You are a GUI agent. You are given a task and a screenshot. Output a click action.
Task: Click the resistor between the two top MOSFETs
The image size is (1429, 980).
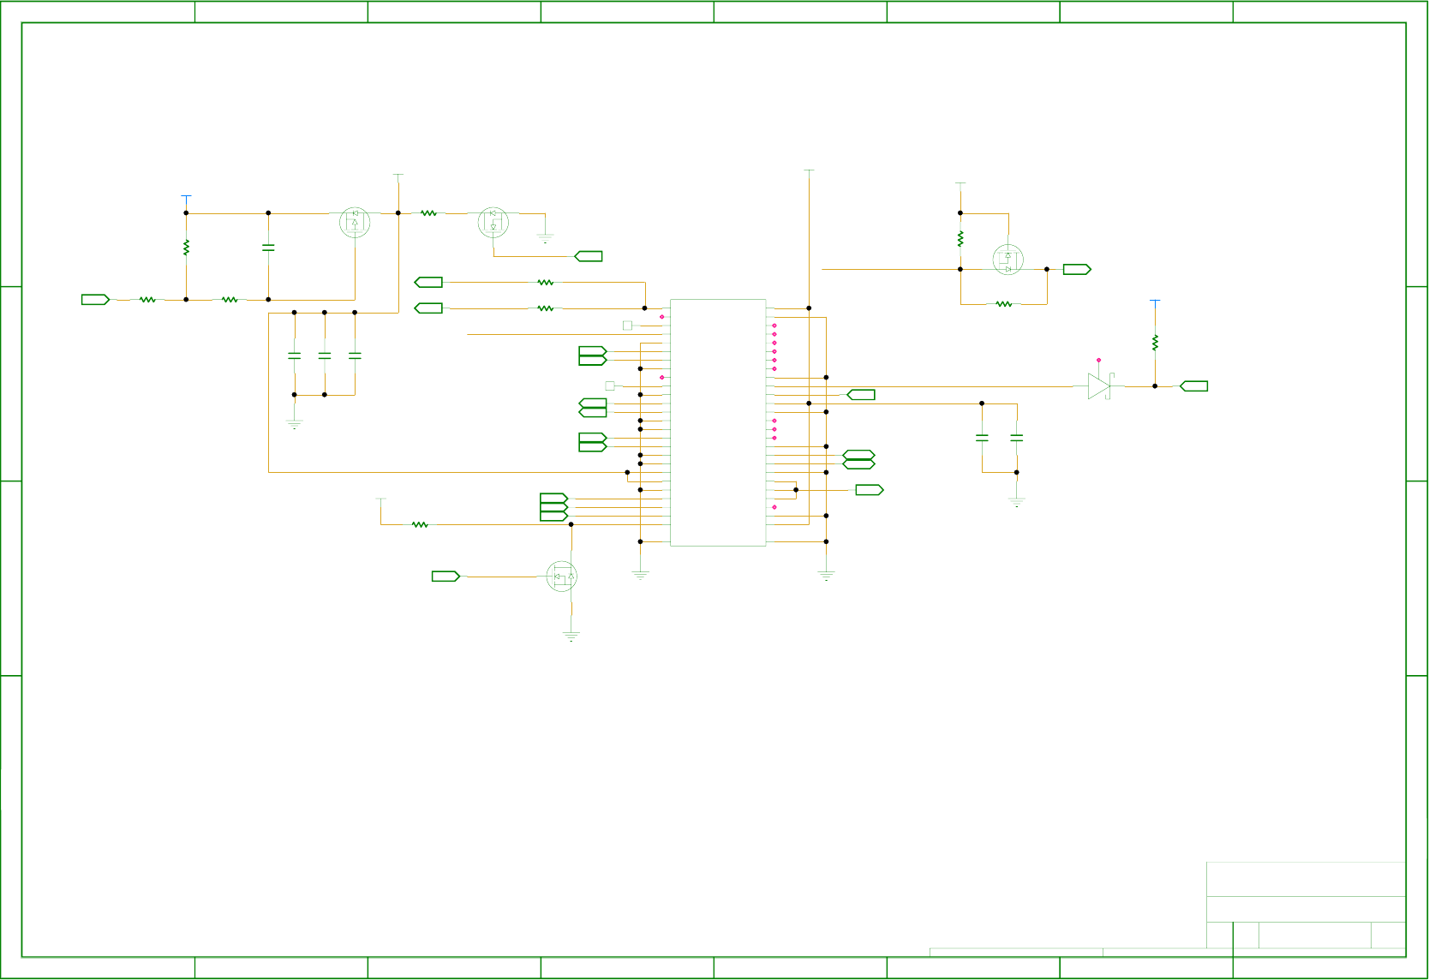pyautogui.click(x=429, y=213)
